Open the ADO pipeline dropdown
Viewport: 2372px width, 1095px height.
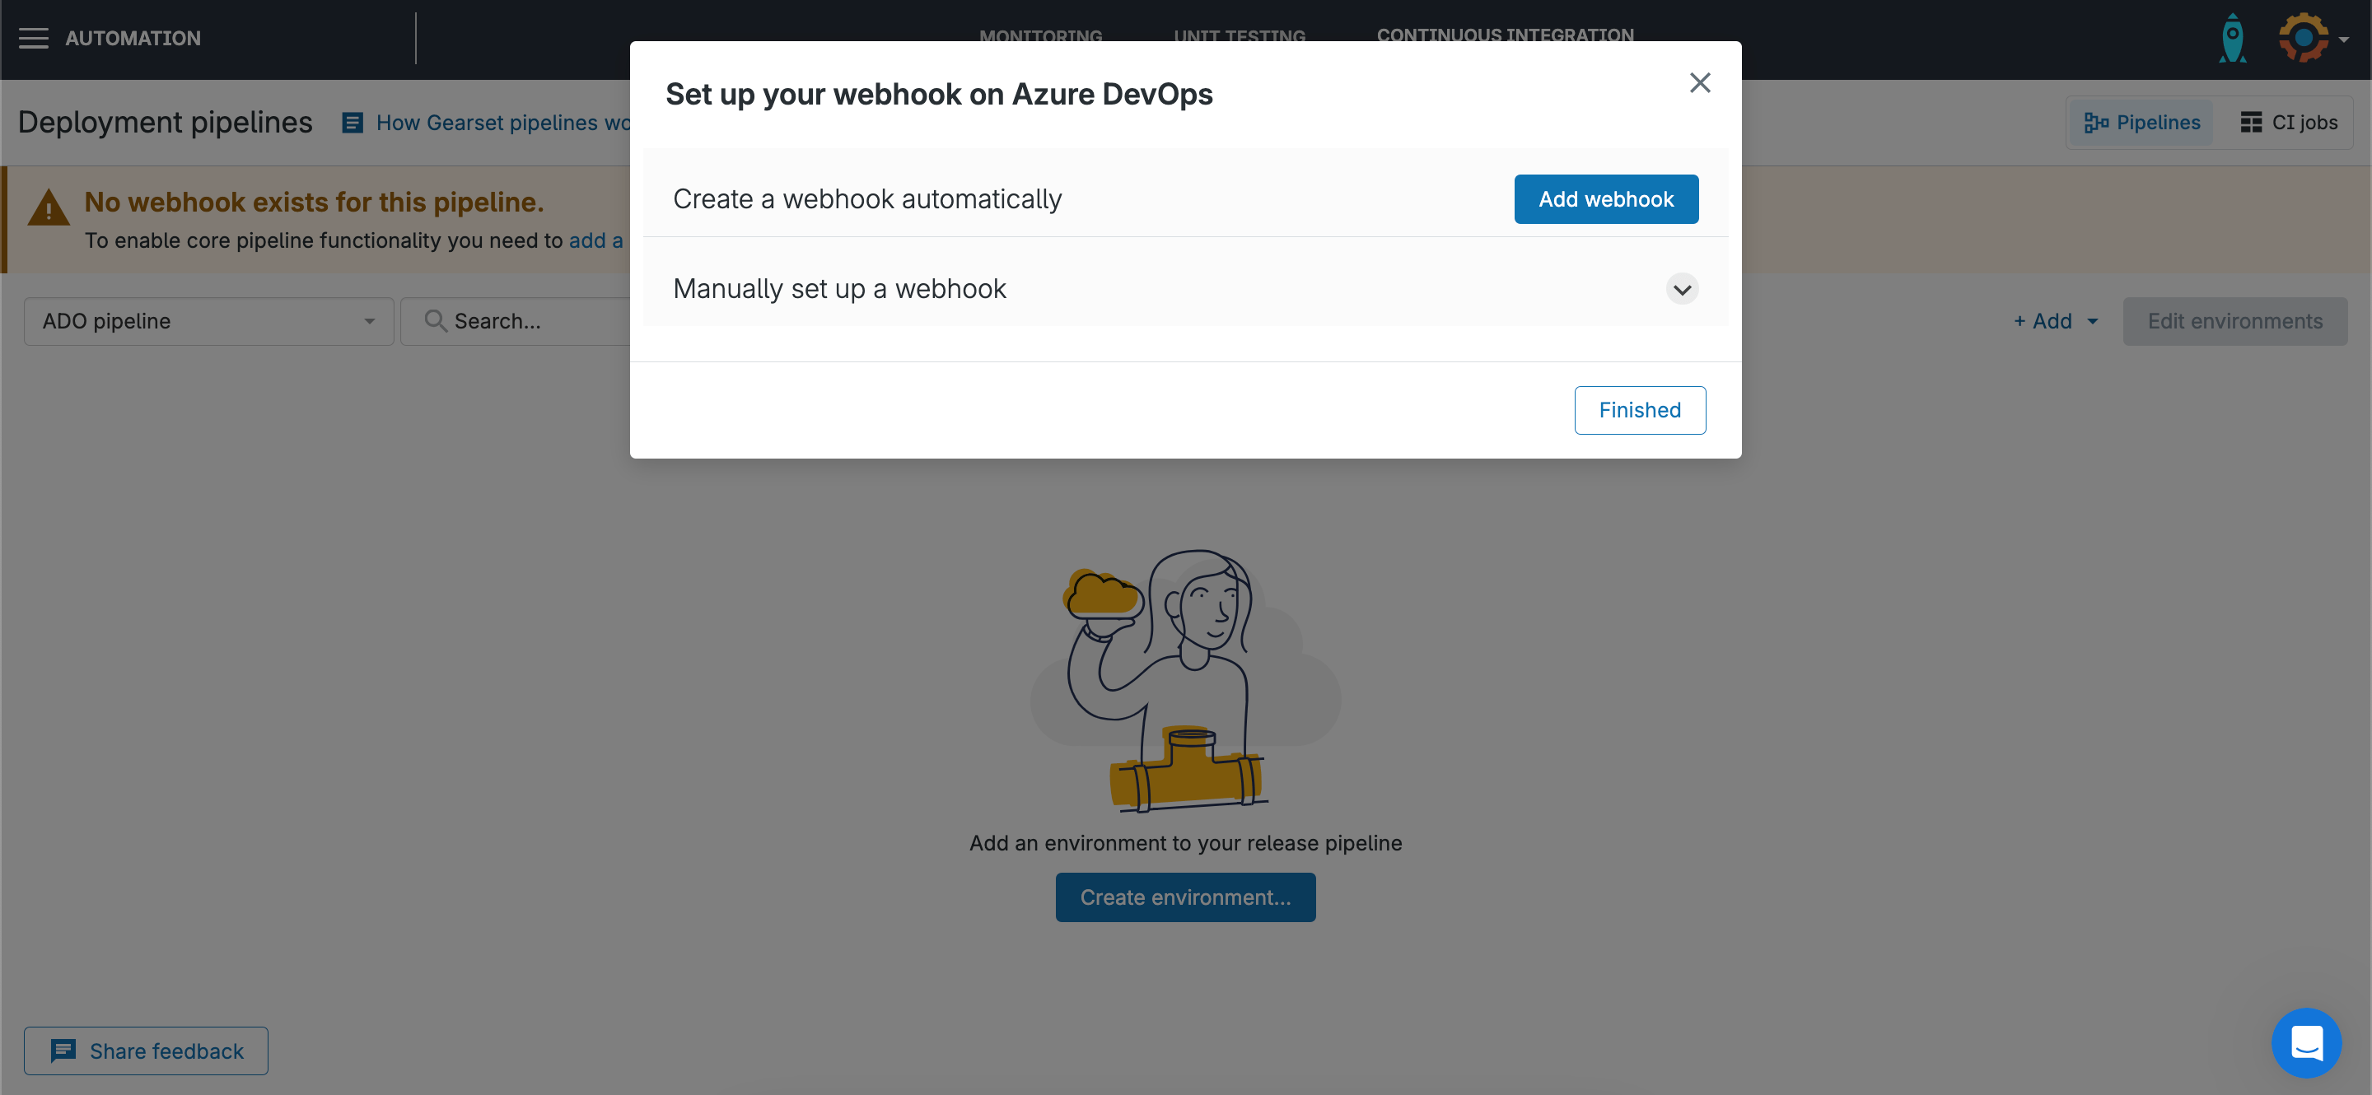click(x=209, y=321)
